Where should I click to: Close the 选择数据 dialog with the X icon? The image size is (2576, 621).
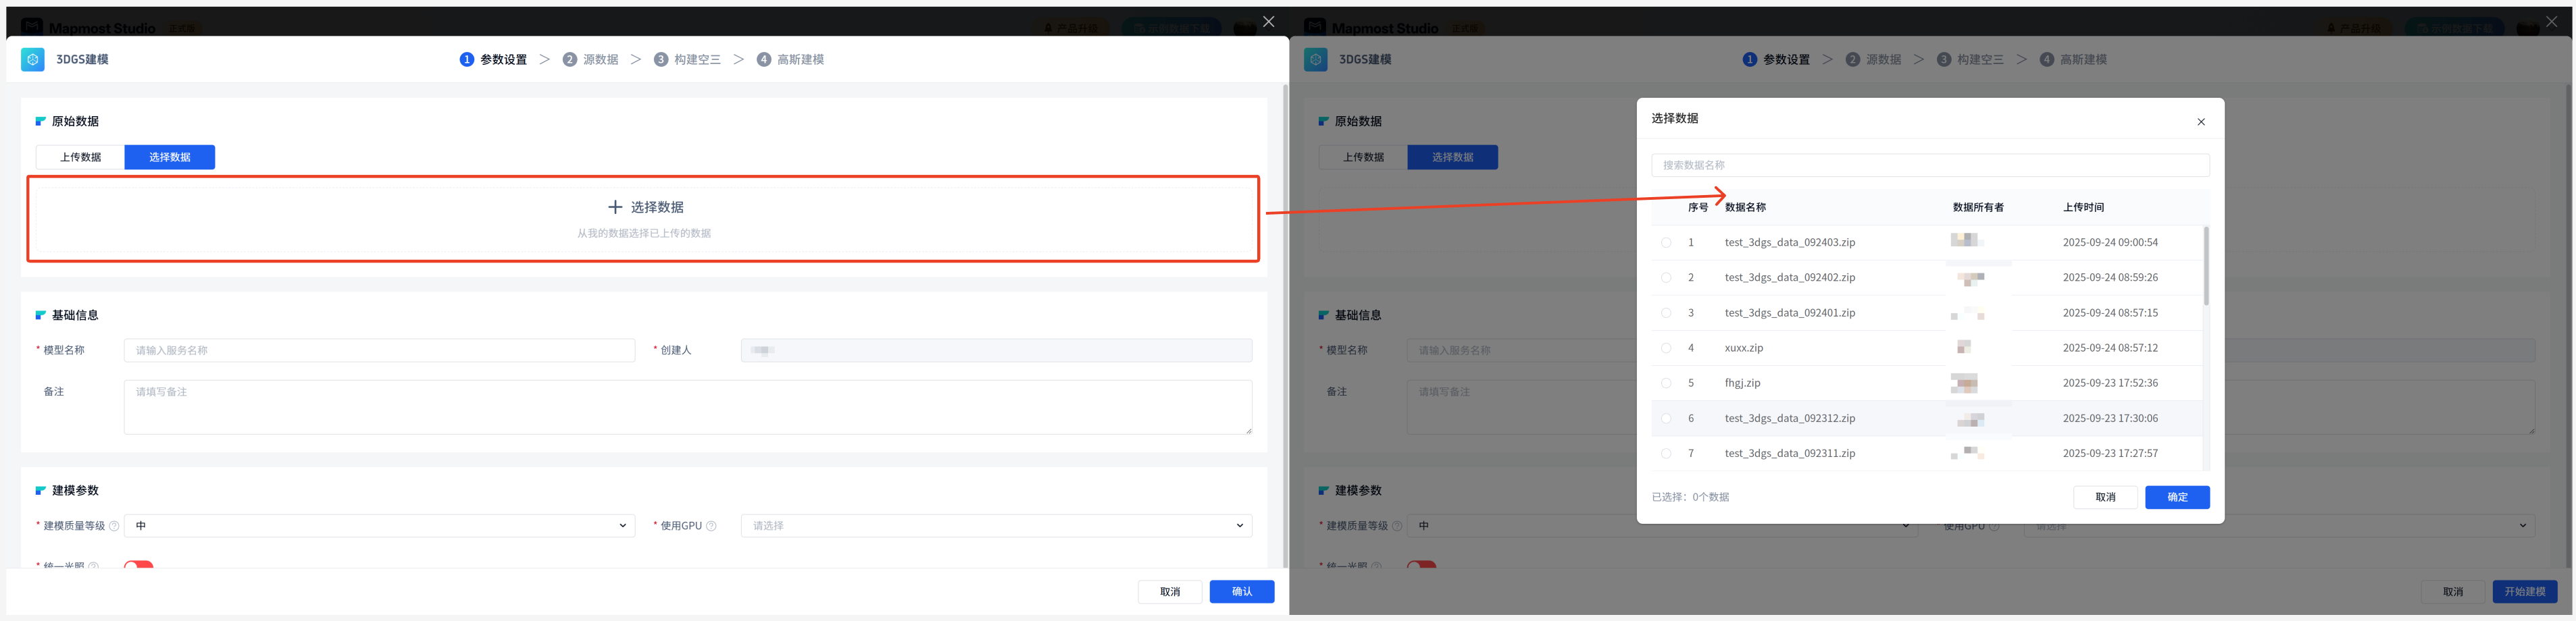[2200, 122]
